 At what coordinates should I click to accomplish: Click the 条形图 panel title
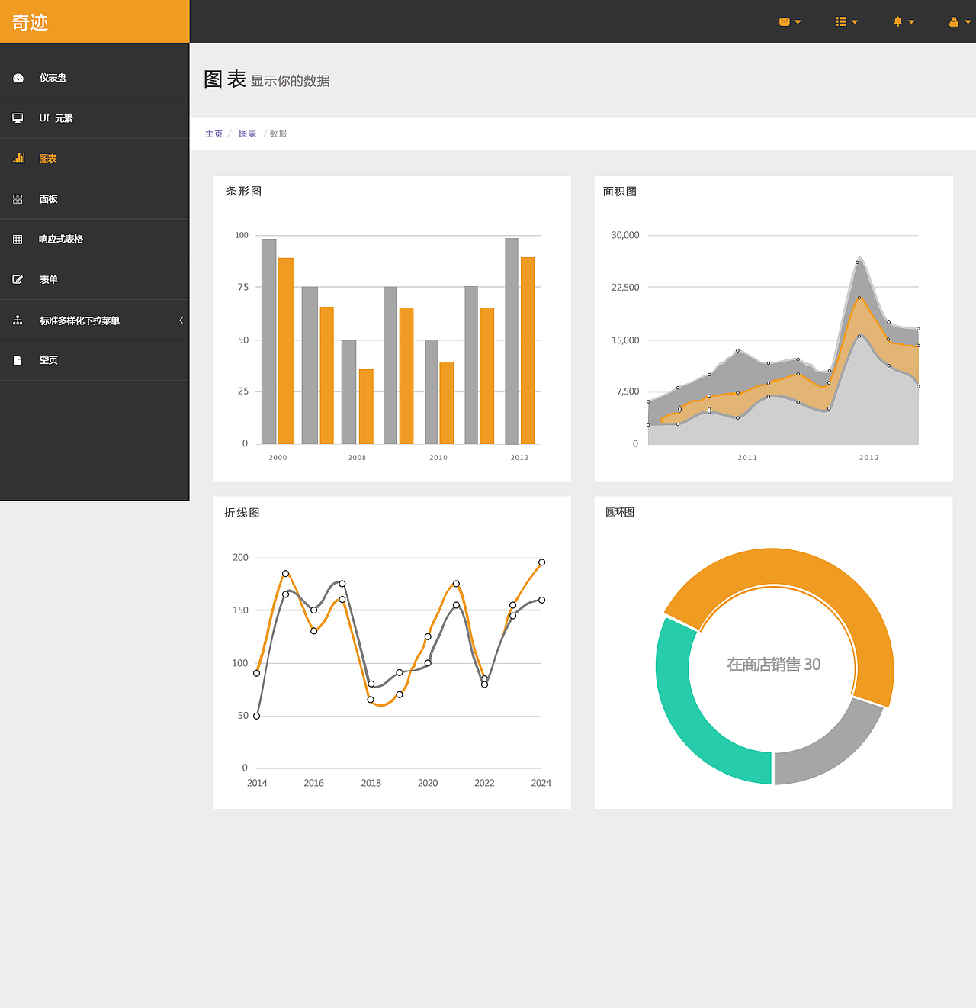pyautogui.click(x=244, y=192)
